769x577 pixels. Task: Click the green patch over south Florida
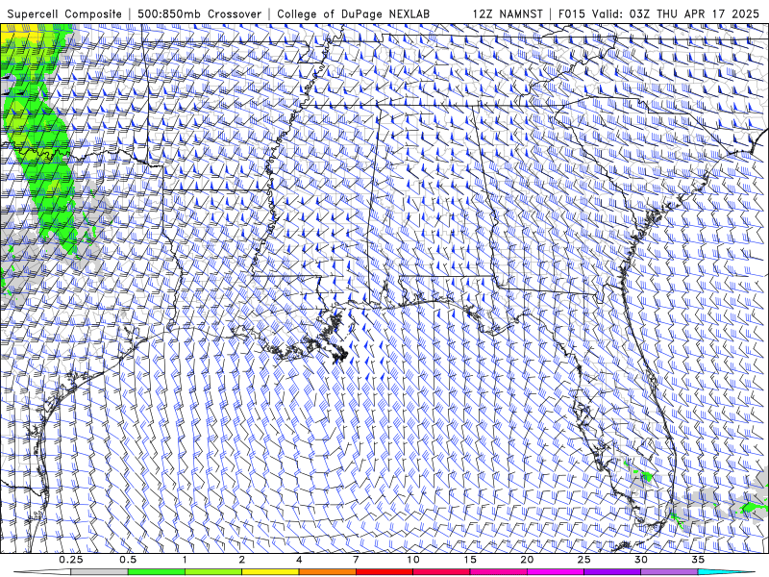point(646,475)
